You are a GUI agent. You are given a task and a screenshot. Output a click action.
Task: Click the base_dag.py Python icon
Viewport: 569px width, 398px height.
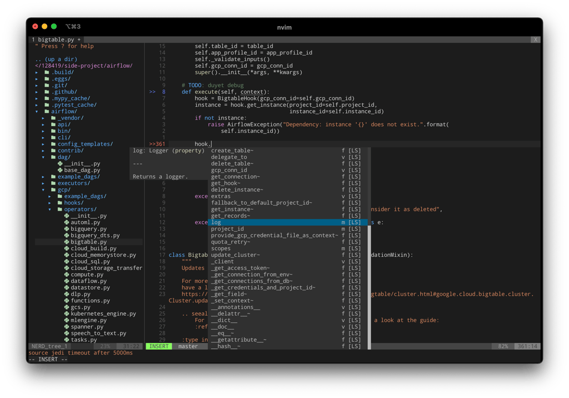pyautogui.click(x=61, y=170)
